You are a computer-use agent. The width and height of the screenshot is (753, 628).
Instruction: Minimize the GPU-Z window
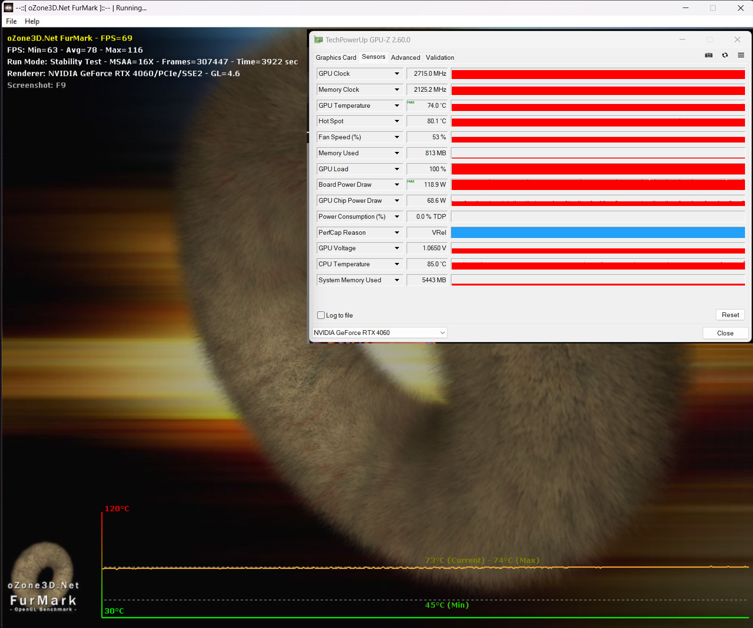[x=682, y=40]
